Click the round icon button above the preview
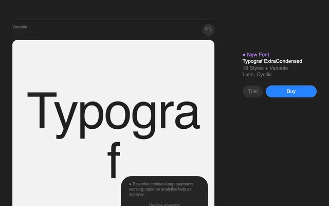Viewport: 329px width, 206px height. (208, 30)
